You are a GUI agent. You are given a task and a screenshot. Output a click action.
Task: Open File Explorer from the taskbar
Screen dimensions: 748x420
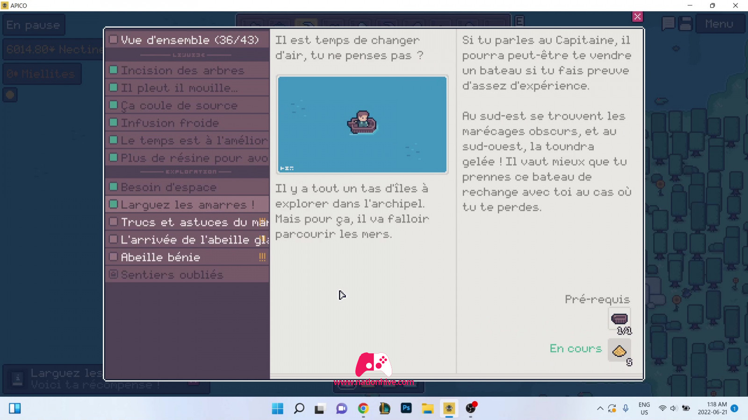(x=428, y=409)
